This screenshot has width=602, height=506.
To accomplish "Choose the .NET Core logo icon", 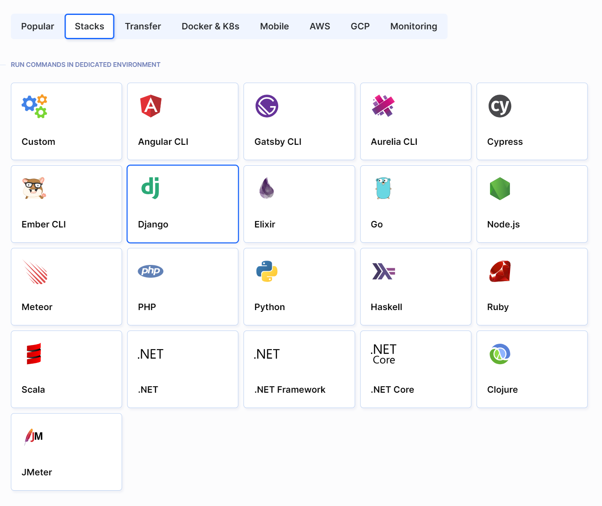I will (x=383, y=354).
